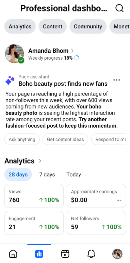
Task: Go to Home feed icon
Action: pos(13,254)
